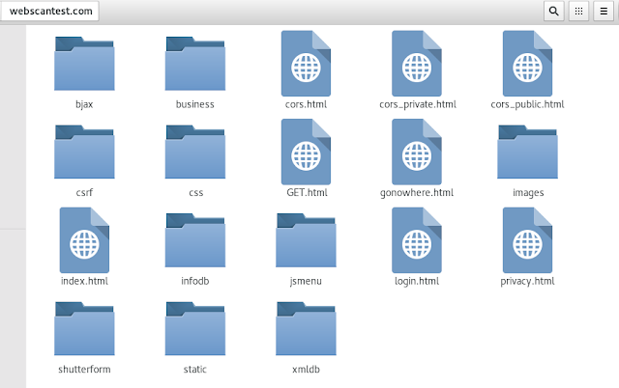Open the infodb folder icon

tap(195, 240)
